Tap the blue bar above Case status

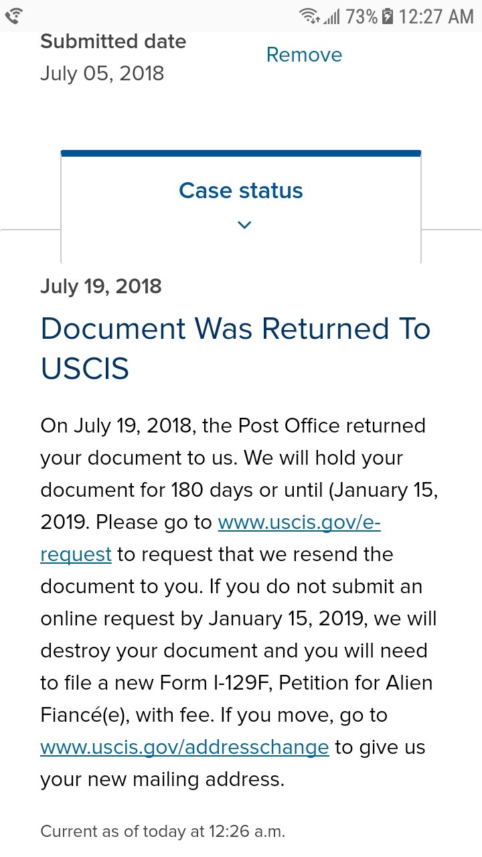(241, 153)
